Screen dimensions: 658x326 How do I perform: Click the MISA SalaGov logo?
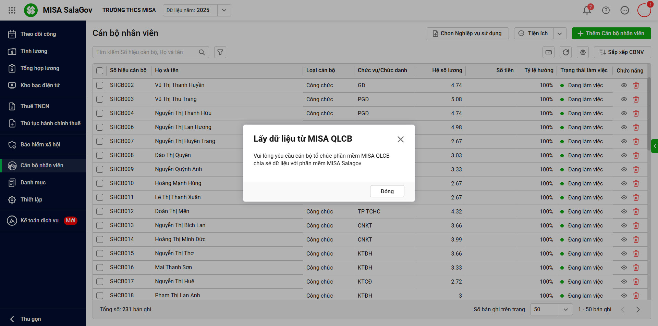pos(31,10)
